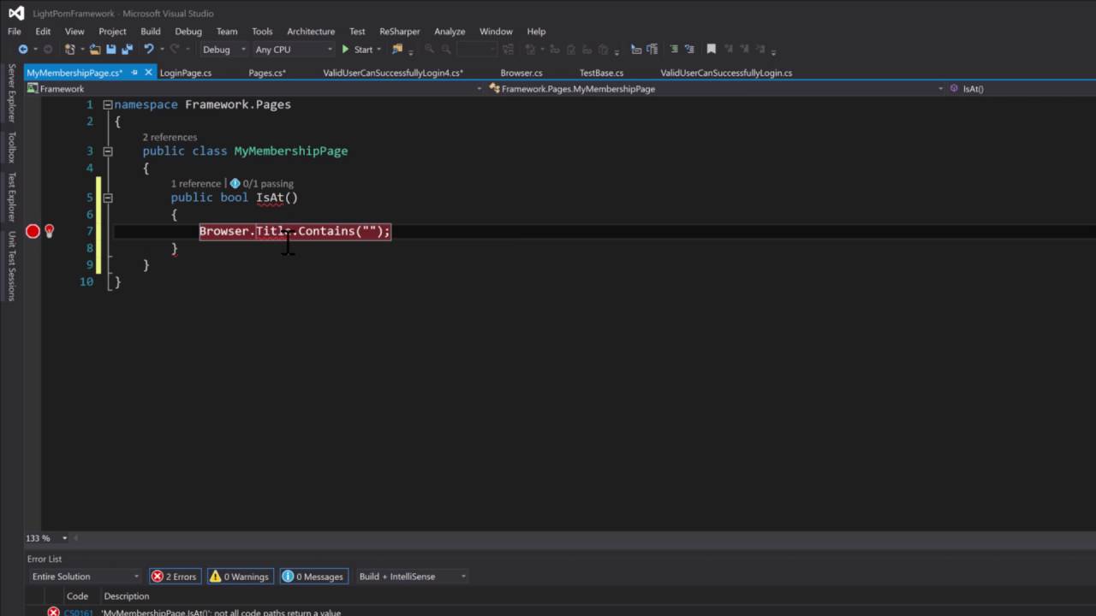The image size is (1096, 616).
Task: Open the ReSharper menu
Action: pos(400,32)
